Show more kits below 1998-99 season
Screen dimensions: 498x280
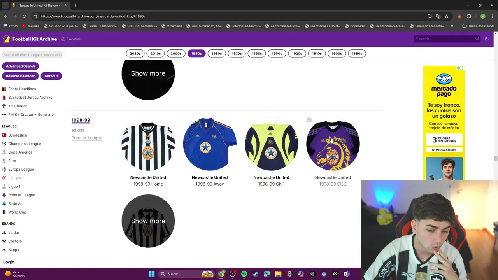pos(148,221)
